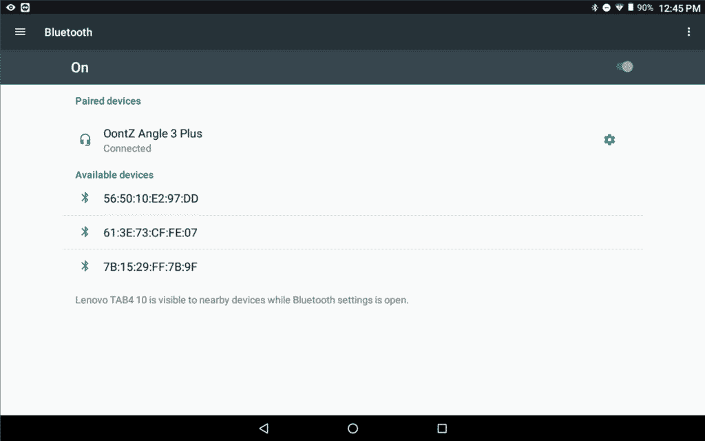Tap the headphones icon beside OontZ Angle

(x=85, y=140)
